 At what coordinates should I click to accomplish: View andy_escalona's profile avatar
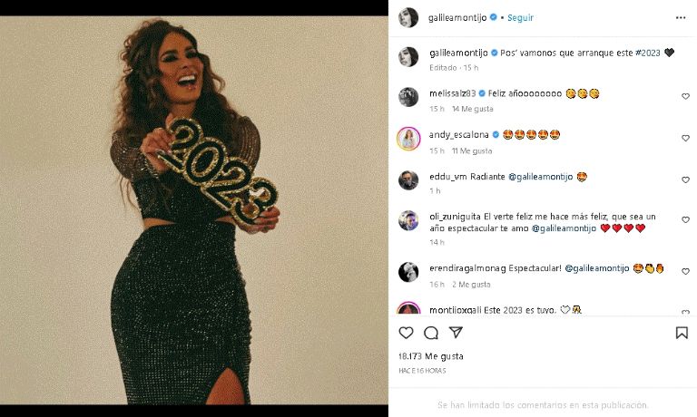click(408, 138)
